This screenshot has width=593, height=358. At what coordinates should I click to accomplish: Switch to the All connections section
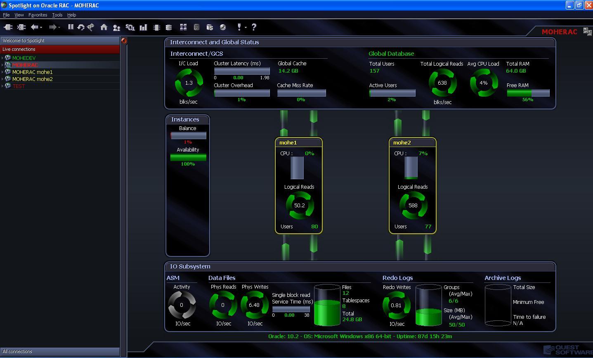coord(60,352)
